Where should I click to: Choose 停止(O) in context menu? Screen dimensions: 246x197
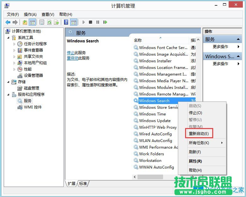(x=202, y=113)
